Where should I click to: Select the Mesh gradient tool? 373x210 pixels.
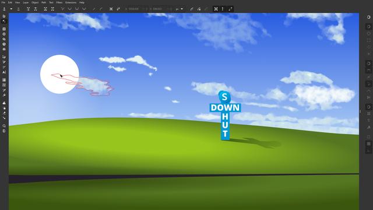[x=4, y=85]
